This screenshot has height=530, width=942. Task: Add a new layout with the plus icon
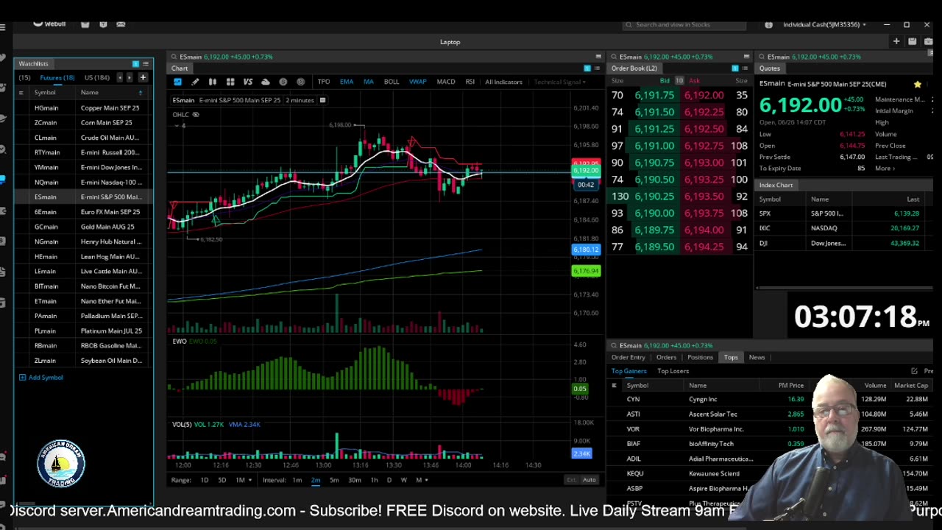[x=896, y=42]
